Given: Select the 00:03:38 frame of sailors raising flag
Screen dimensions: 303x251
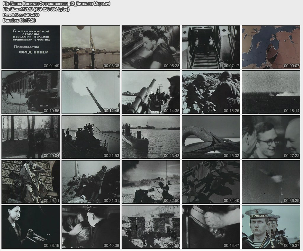Looking at the screenshot, I should click(91, 47).
